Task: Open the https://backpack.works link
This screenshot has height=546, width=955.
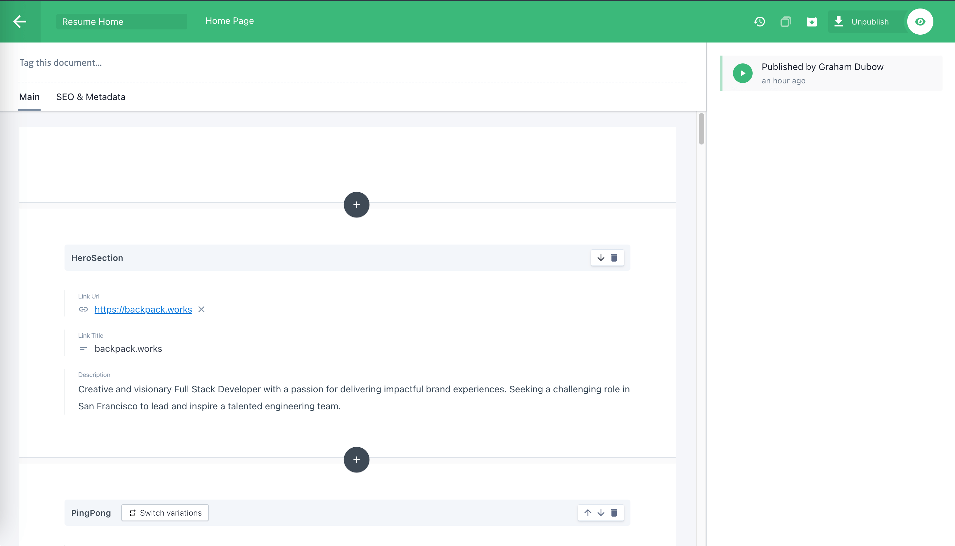Action: 143,309
